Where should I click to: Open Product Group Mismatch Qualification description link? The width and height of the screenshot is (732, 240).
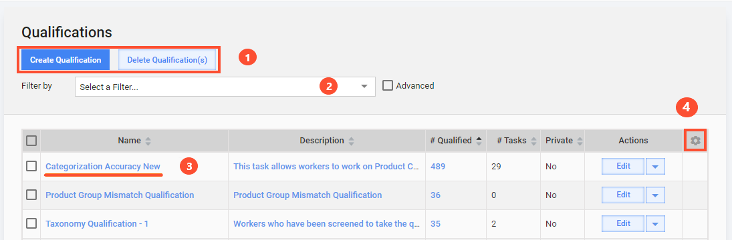tap(308, 195)
